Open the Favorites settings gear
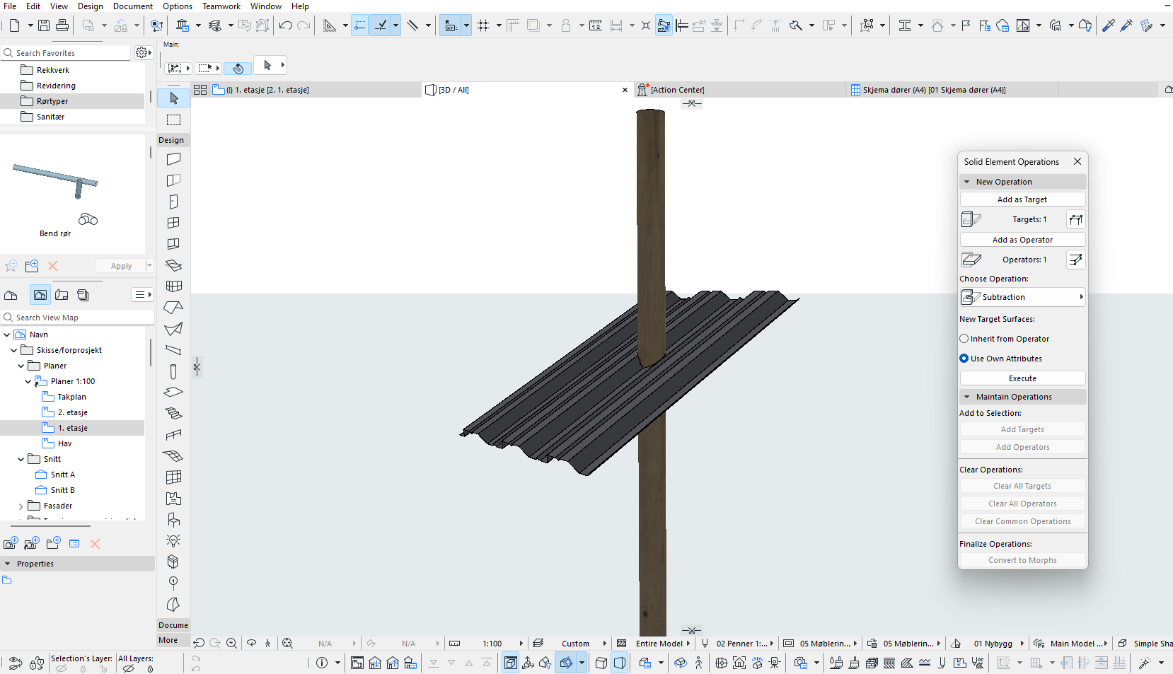 tap(142, 53)
